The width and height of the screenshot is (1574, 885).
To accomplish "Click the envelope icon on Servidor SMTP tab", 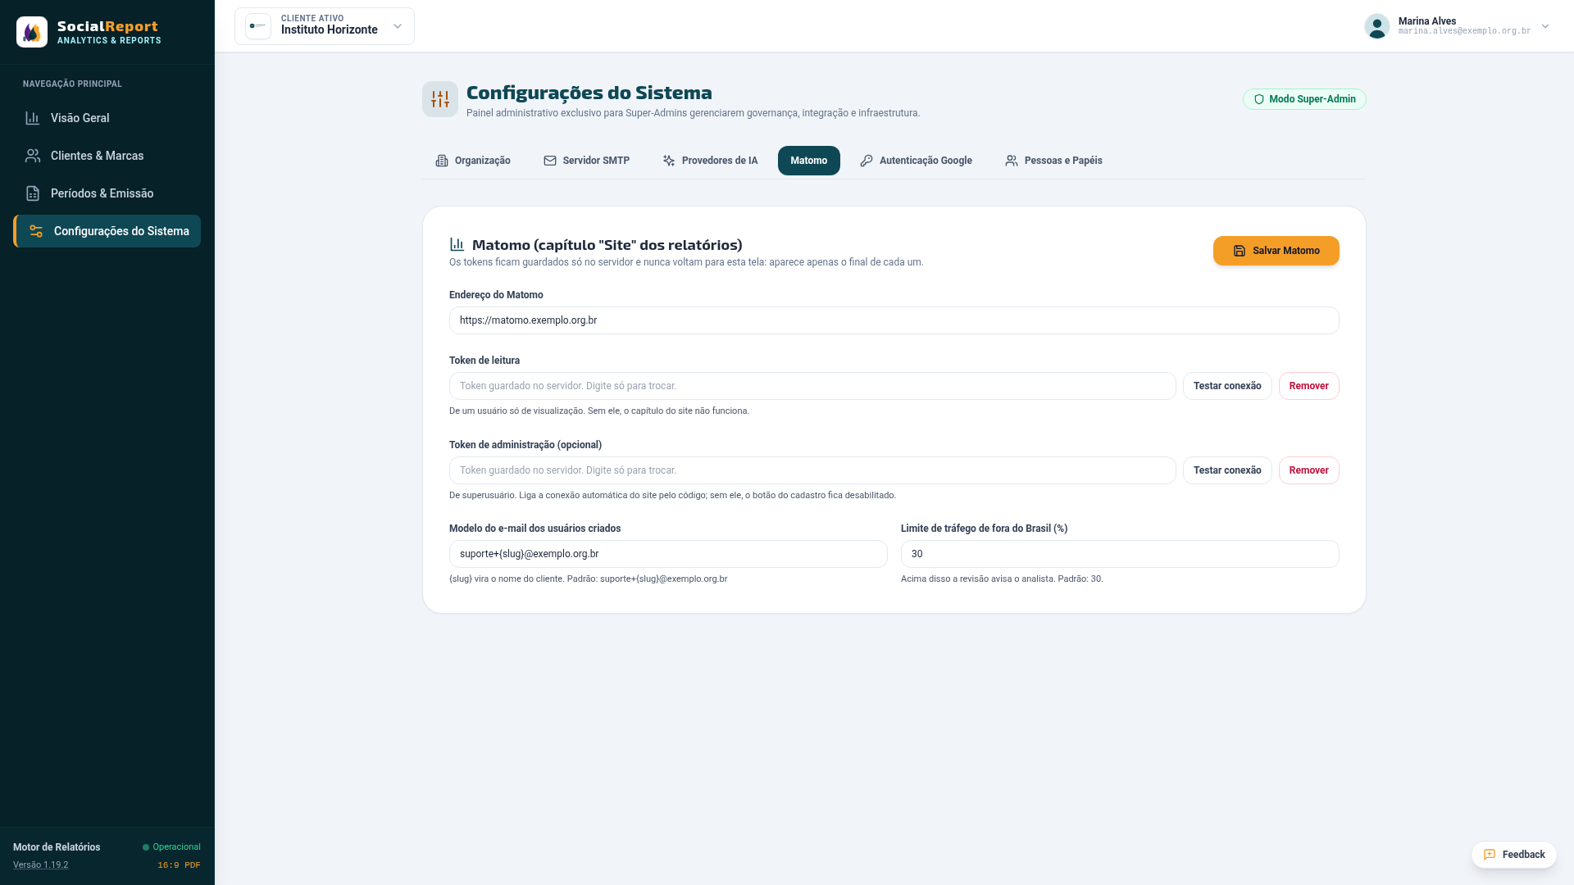I will 550,161.
